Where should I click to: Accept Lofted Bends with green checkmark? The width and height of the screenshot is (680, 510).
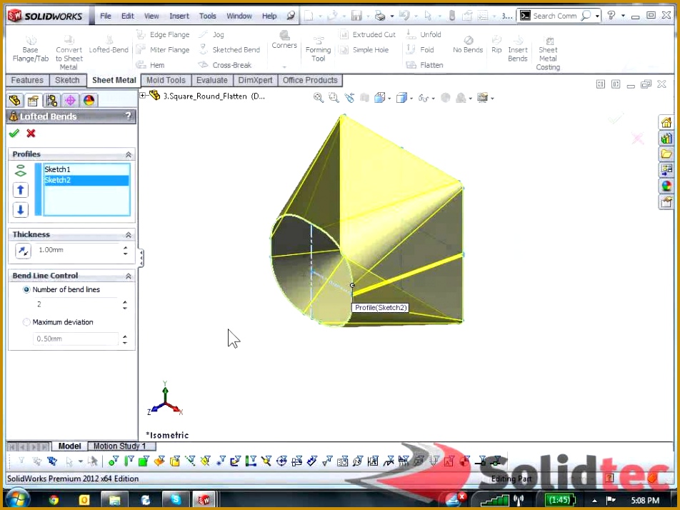(14, 133)
